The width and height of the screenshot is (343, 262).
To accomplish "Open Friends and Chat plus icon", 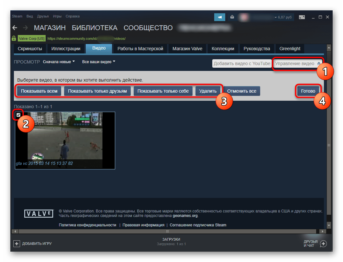I will (323, 244).
